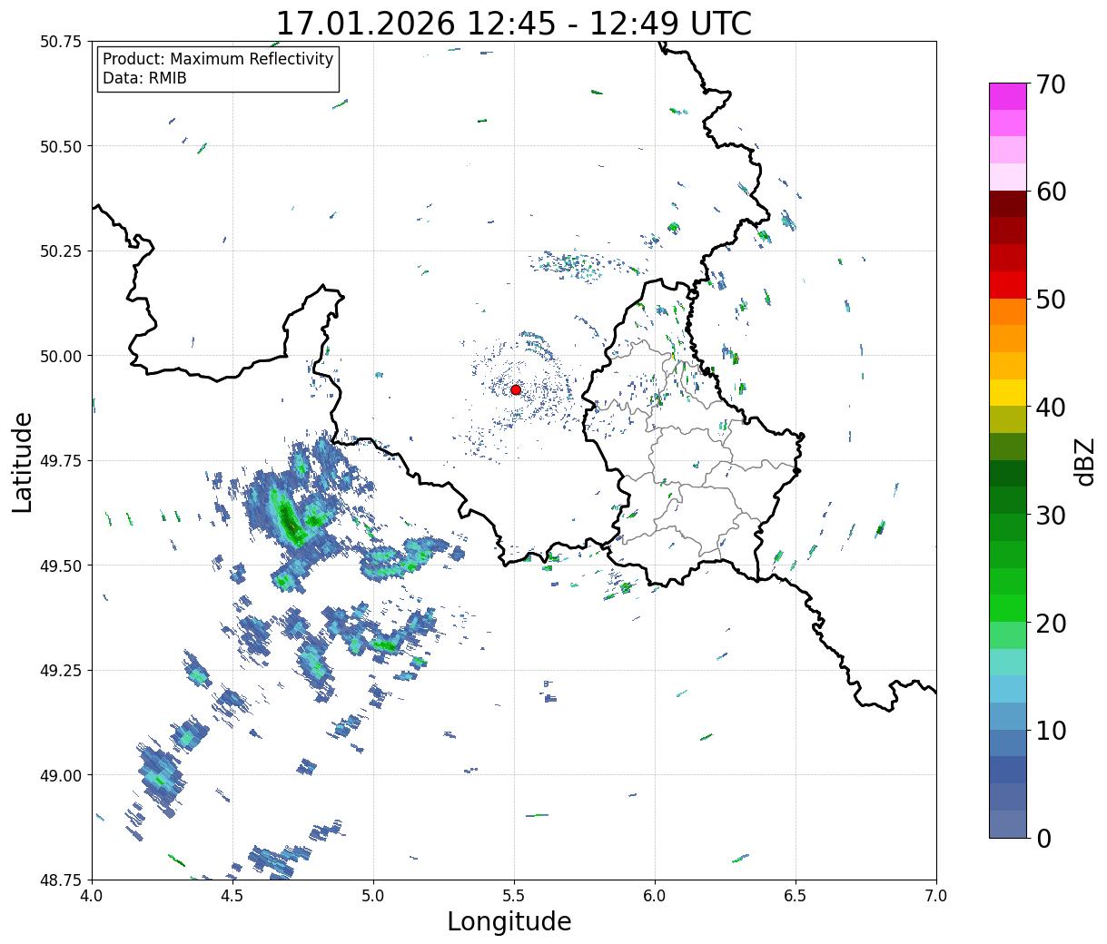Image resolution: width=1107 pixels, height=944 pixels.
Task: Click the longitude tick label 4.0
Action: pyautogui.click(x=92, y=896)
